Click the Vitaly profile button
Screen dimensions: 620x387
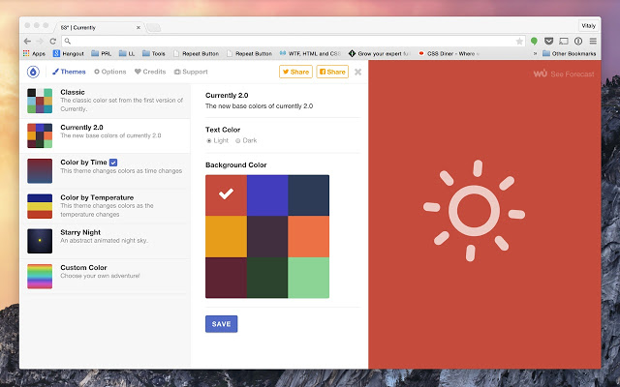[588, 26]
